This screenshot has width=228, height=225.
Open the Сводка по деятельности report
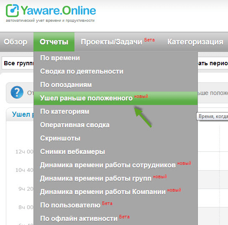pyautogui.click(x=115, y=72)
